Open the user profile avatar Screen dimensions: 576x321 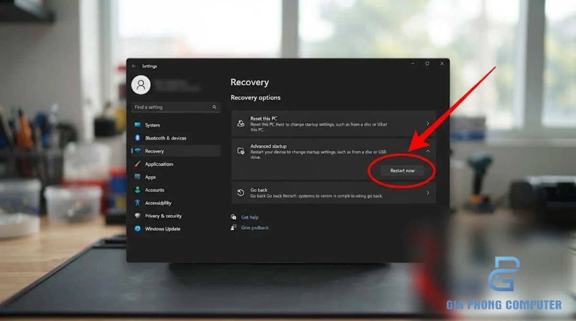(x=141, y=84)
